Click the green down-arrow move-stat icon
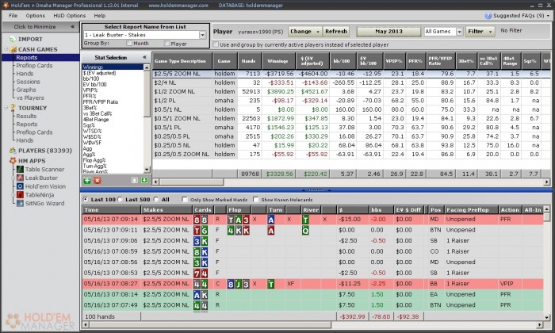 [x=144, y=181]
